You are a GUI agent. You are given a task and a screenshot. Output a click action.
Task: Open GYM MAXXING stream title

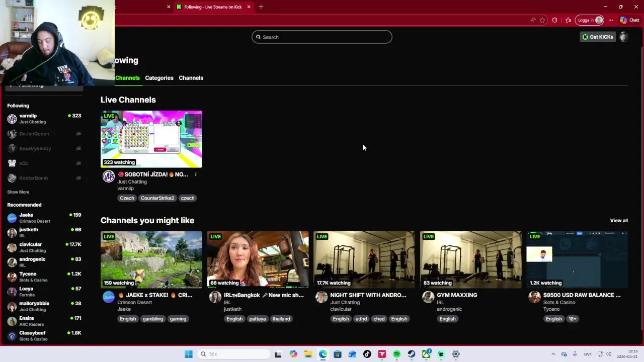(x=457, y=295)
